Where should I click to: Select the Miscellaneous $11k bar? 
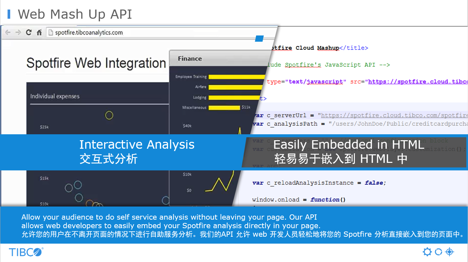click(x=224, y=108)
